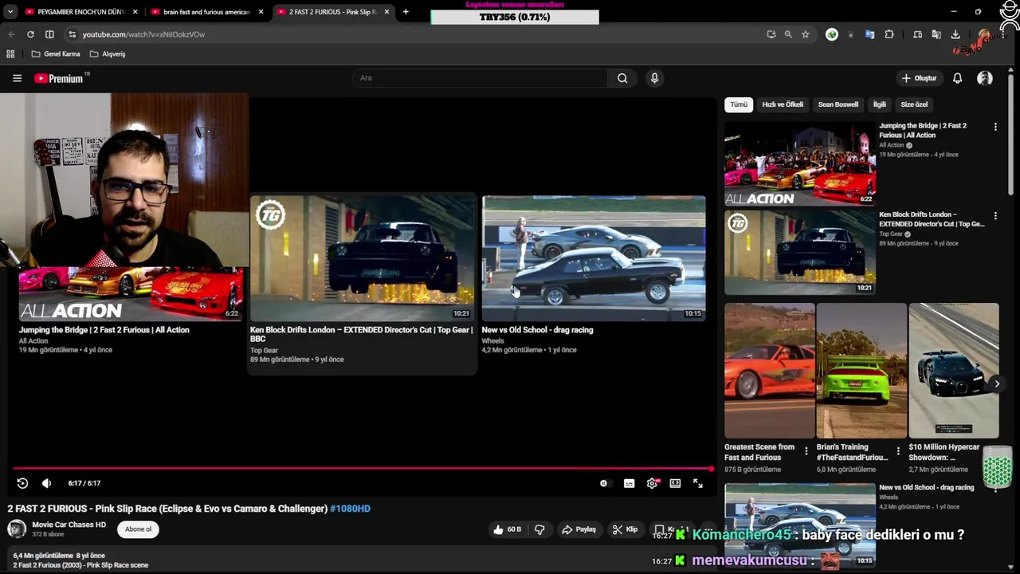This screenshot has width=1020, height=574.
Task: Open Ken Block Drifts London sidebar thumbnail
Action: point(800,252)
